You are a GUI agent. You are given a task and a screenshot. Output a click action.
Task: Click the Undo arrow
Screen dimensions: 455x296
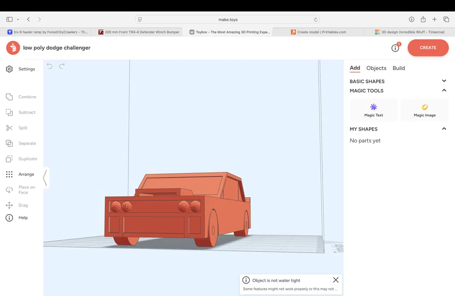(x=50, y=66)
